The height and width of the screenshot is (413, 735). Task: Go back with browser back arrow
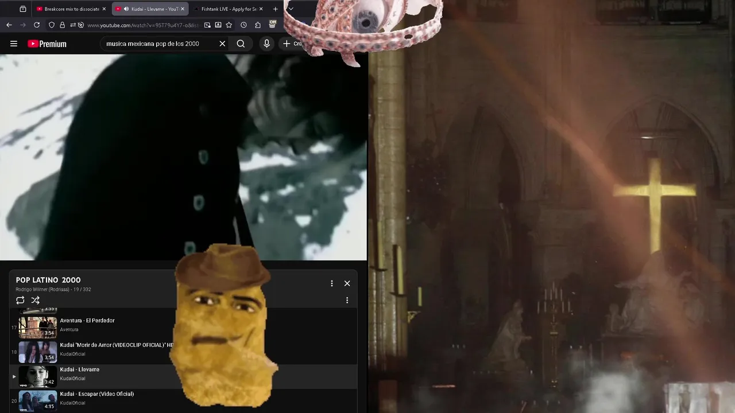[x=9, y=25]
